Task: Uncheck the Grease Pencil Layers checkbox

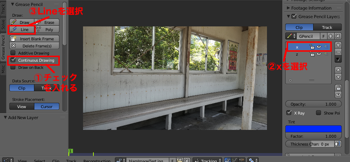Action: [x=294, y=16]
